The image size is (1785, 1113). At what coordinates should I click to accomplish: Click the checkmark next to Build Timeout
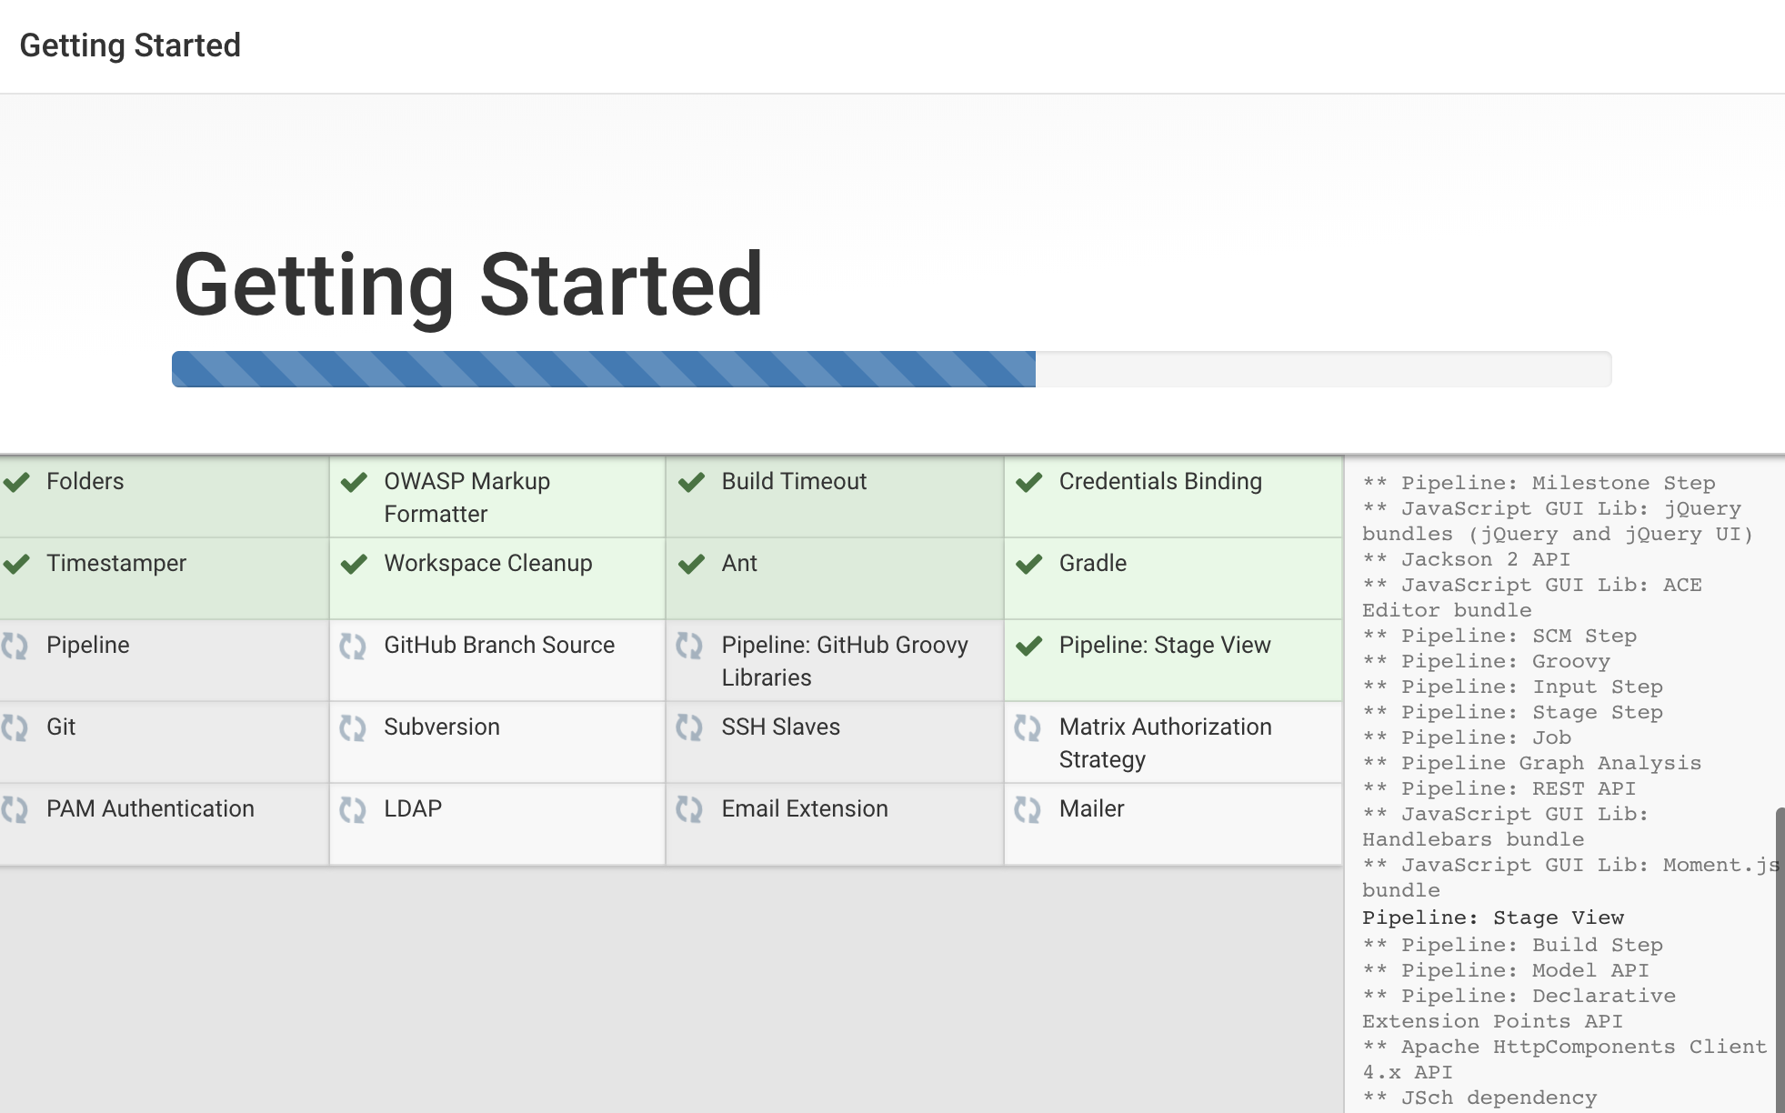(691, 482)
